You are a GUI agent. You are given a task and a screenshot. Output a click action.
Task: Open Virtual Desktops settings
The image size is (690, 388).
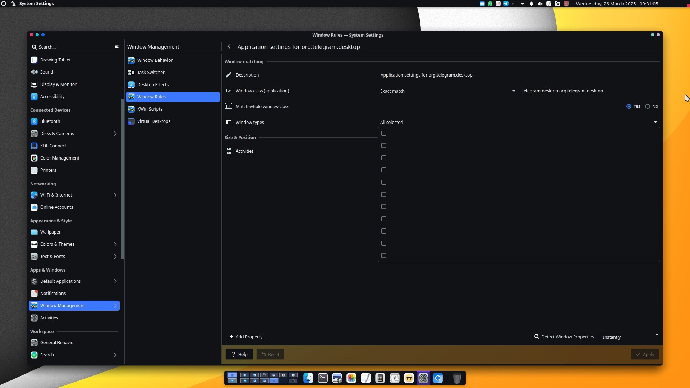[x=172, y=121]
